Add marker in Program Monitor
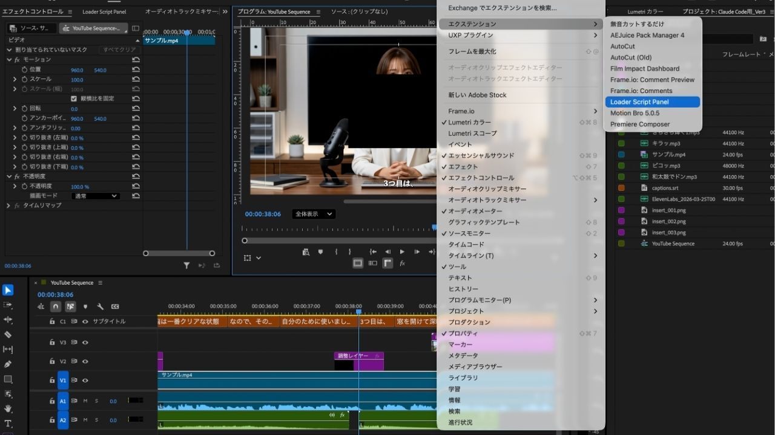The height and width of the screenshot is (435, 775). pyautogui.click(x=320, y=252)
